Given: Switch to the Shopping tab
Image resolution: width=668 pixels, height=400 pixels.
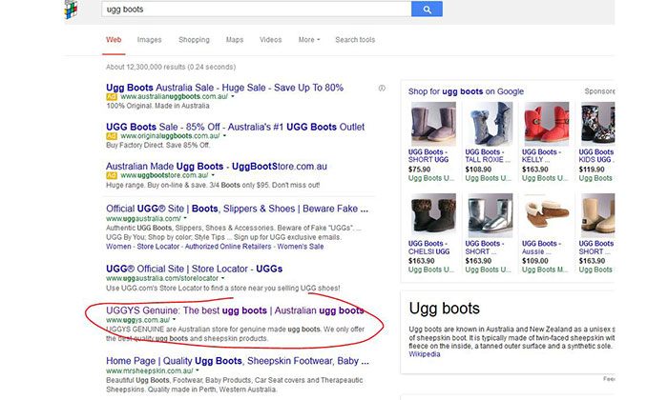Looking at the screenshot, I should pyautogui.click(x=194, y=40).
